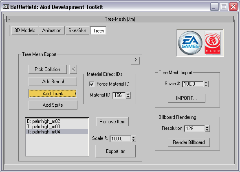Click the Export .tm button

(x=116, y=151)
